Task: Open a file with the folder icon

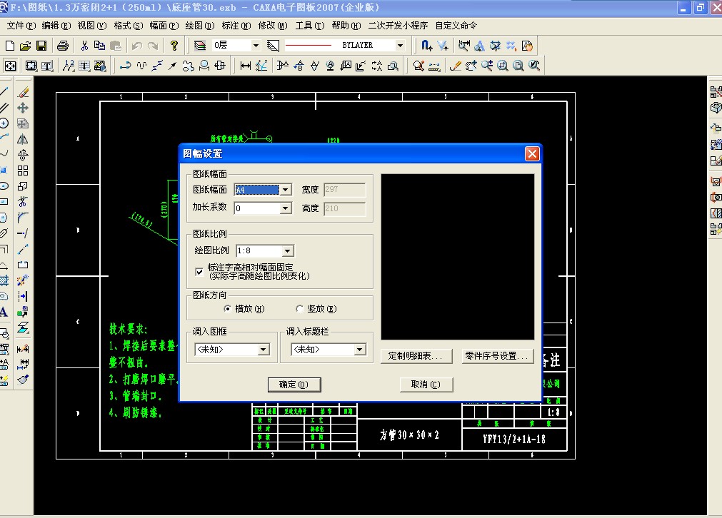Action: [25, 46]
